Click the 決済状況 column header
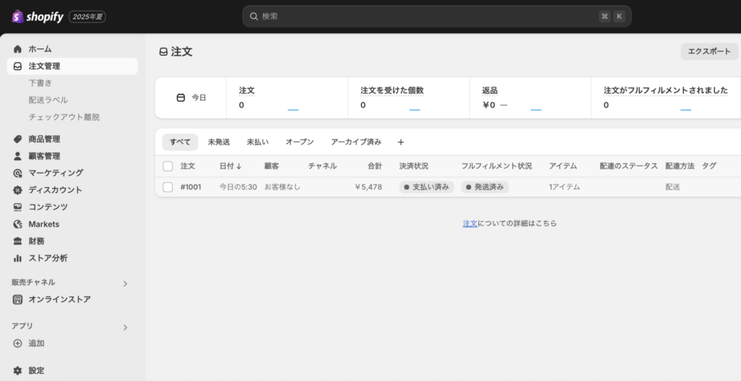Viewport: 741px width, 381px height. coord(414,166)
